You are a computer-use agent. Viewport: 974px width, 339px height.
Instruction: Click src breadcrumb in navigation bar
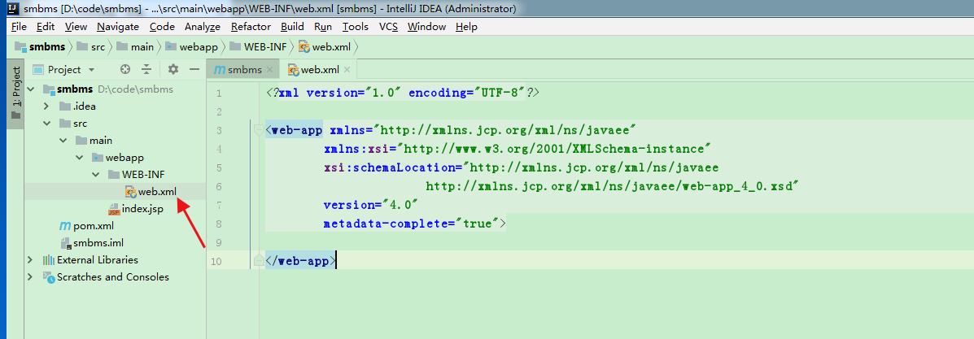click(x=90, y=46)
